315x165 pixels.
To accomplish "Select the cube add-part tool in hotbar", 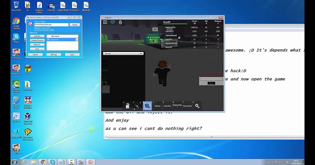I will pyautogui.click(x=147, y=106).
